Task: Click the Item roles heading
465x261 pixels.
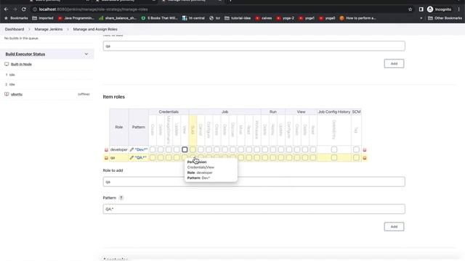Action: (x=113, y=96)
